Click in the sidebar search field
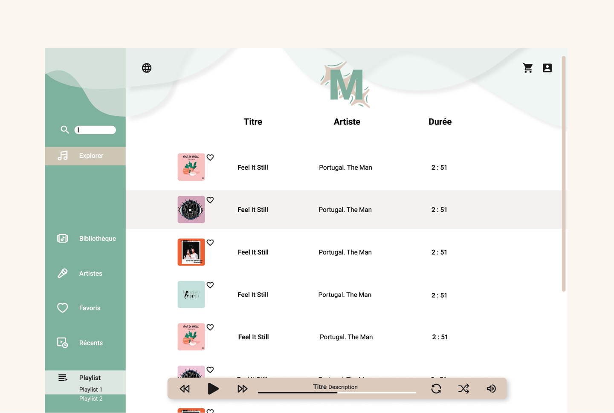Screen dimensions: 614x413 pos(95,130)
